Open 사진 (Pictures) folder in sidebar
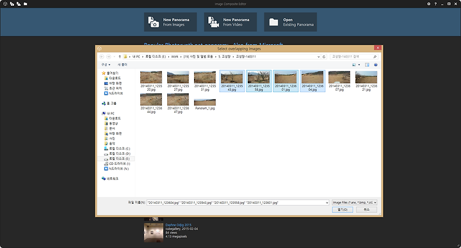The height and width of the screenshot is (248, 461). [109, 139]
